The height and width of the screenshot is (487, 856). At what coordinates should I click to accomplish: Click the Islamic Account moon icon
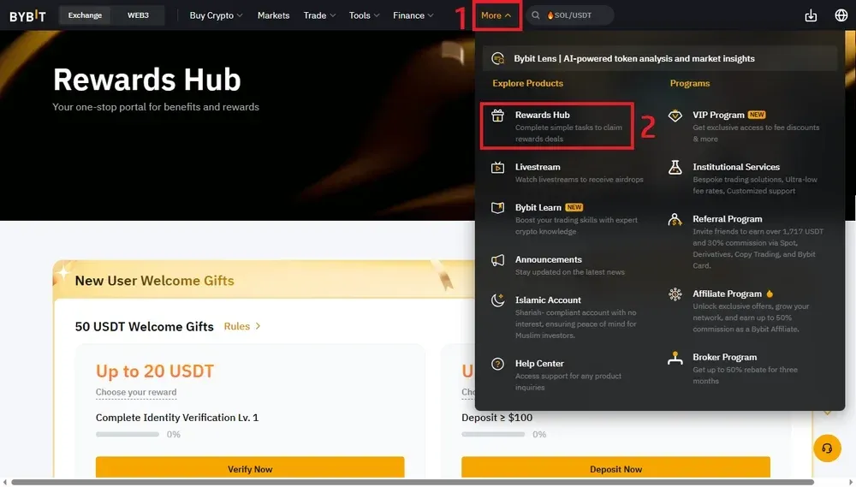[x=497, y=300]
